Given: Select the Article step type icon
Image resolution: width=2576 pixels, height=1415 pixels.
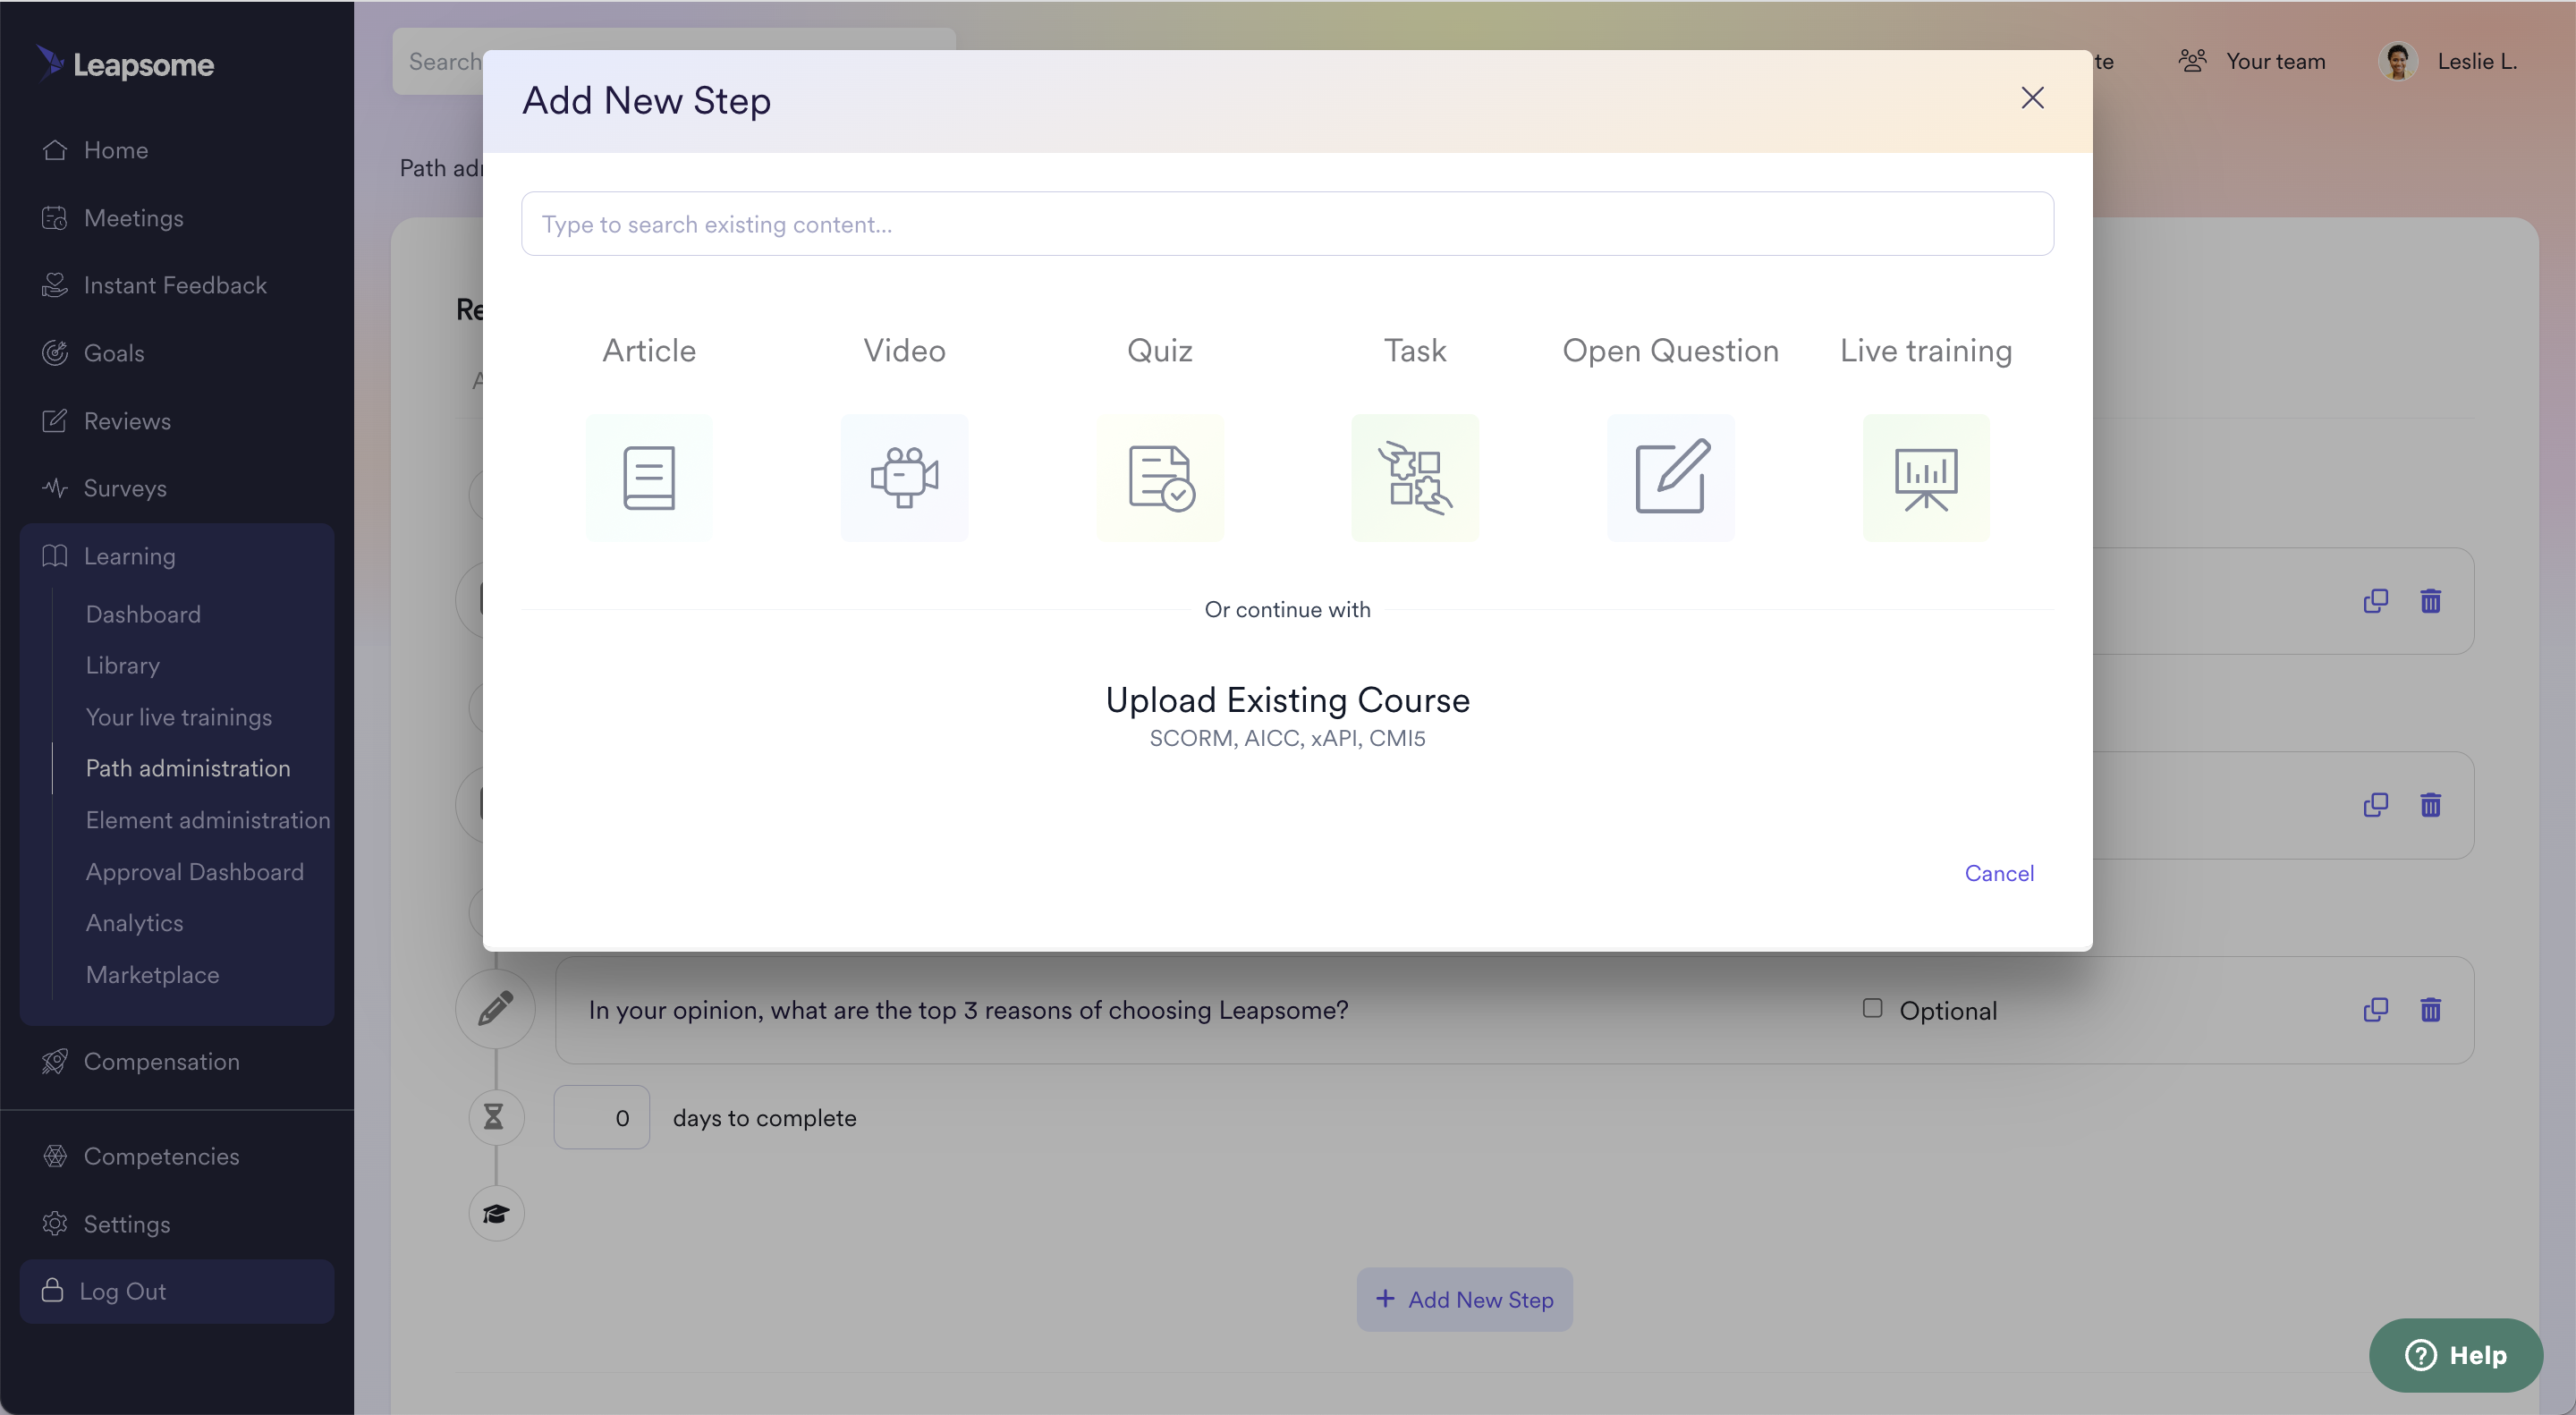Looking at the screenshot, I should (x=649, y=477).
